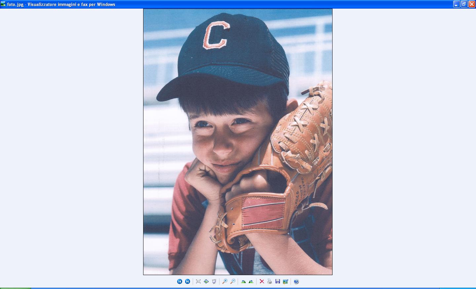Save a copy with the floppy disk icon
The height and width of the screenshot is (289, 476).
coord(278,281)
